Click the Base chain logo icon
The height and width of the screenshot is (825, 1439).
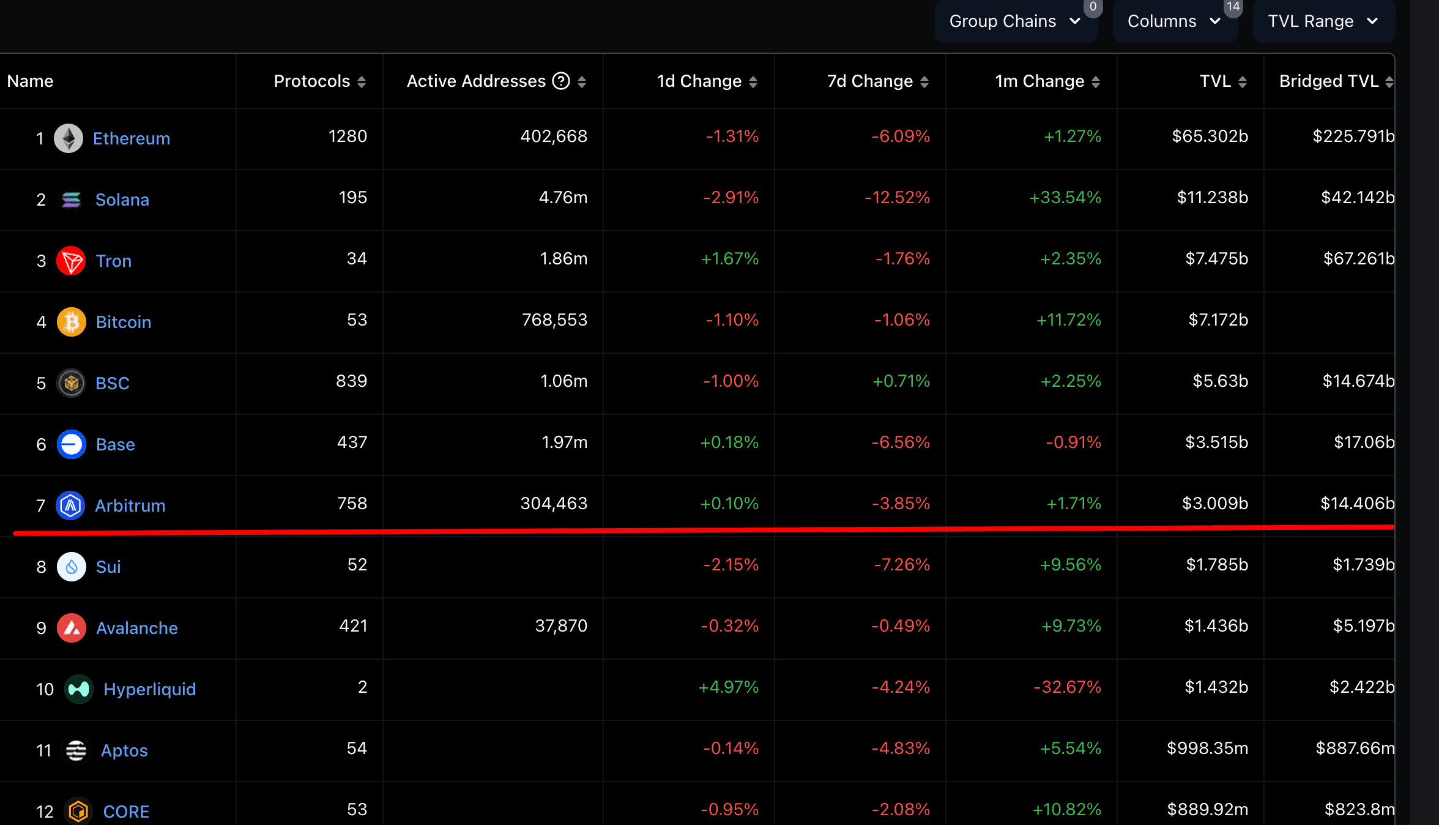[x=71, y=444]
